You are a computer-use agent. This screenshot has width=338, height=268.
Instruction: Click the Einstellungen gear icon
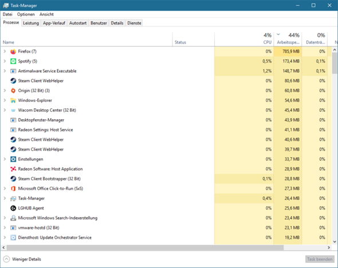pyautogui.click(x=13, y=159)
